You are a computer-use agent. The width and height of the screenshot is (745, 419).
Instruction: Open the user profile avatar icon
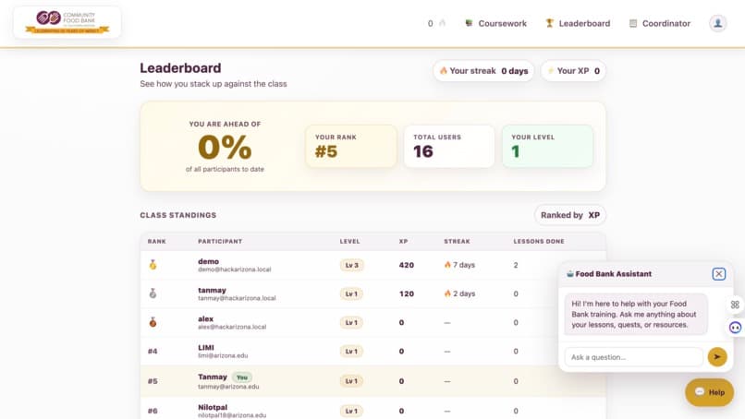tap(717, 23)
